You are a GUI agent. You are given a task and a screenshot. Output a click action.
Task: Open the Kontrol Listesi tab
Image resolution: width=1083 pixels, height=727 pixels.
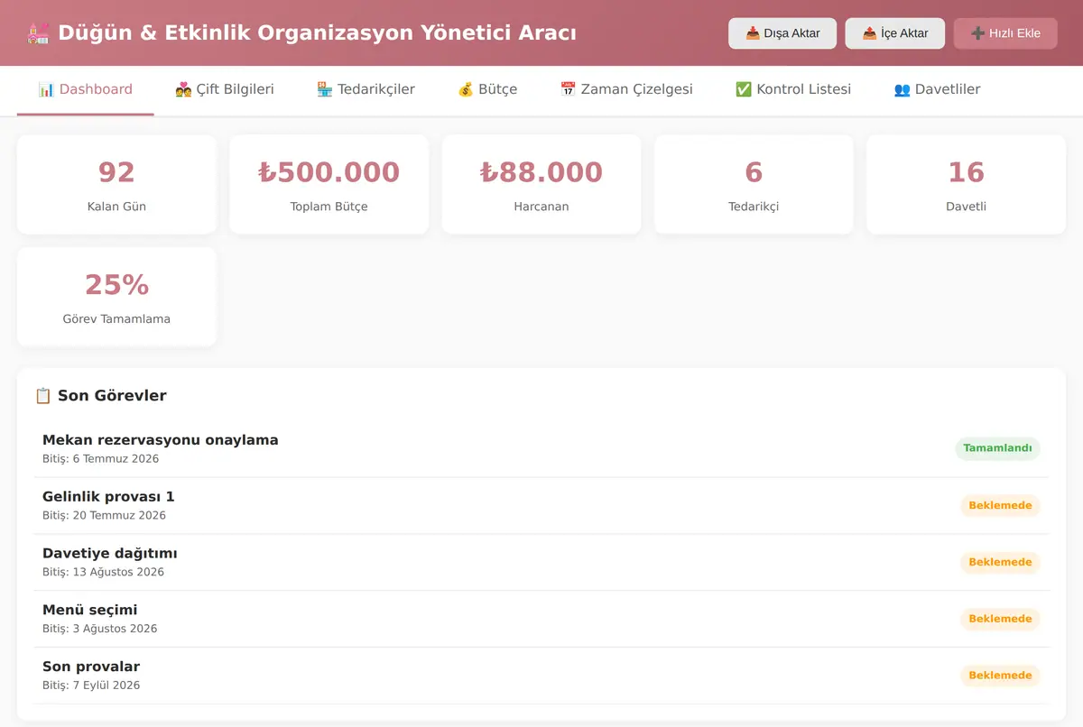793,89
